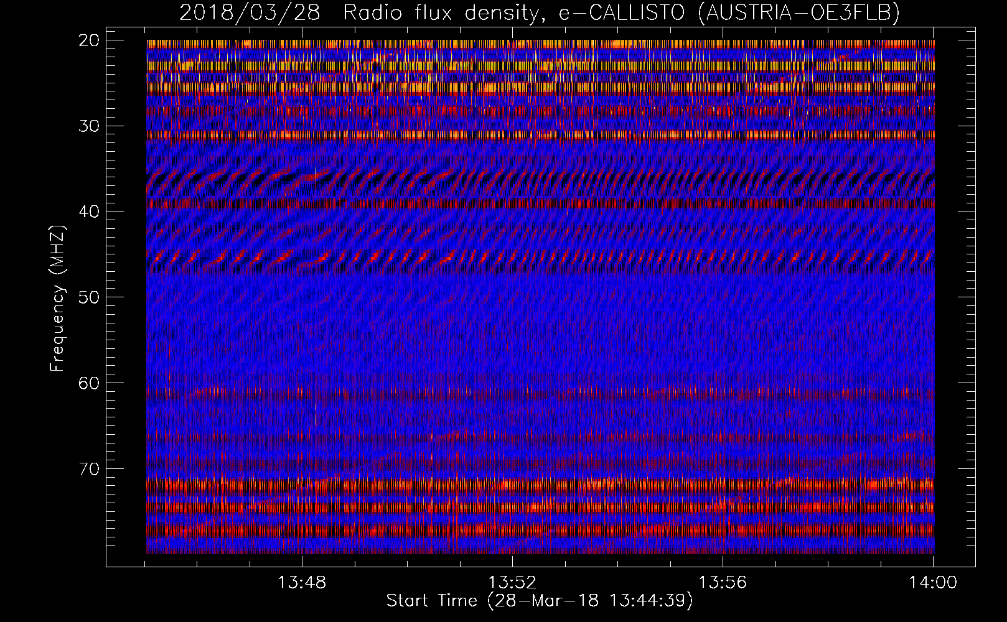Select the "13:56" time tick label
The image size is (1007, 622).
[723, 583]
